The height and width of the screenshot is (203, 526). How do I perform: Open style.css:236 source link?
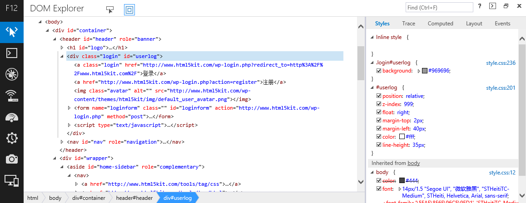(501, 63)
